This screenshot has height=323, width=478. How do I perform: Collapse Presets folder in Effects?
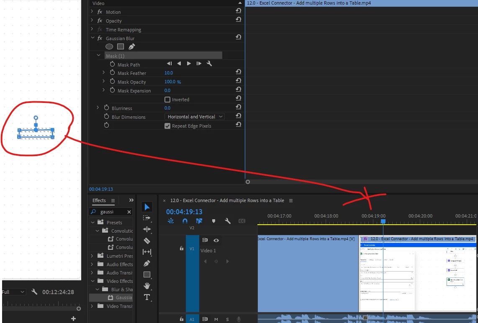tap(93, 223)
